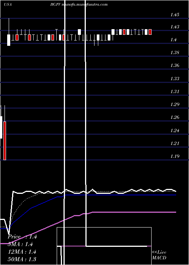Image resolution: width=189 pixels, height=265 pixels.
Task: Click the 1.29 price axis label
Action: [x=175, y=104]
